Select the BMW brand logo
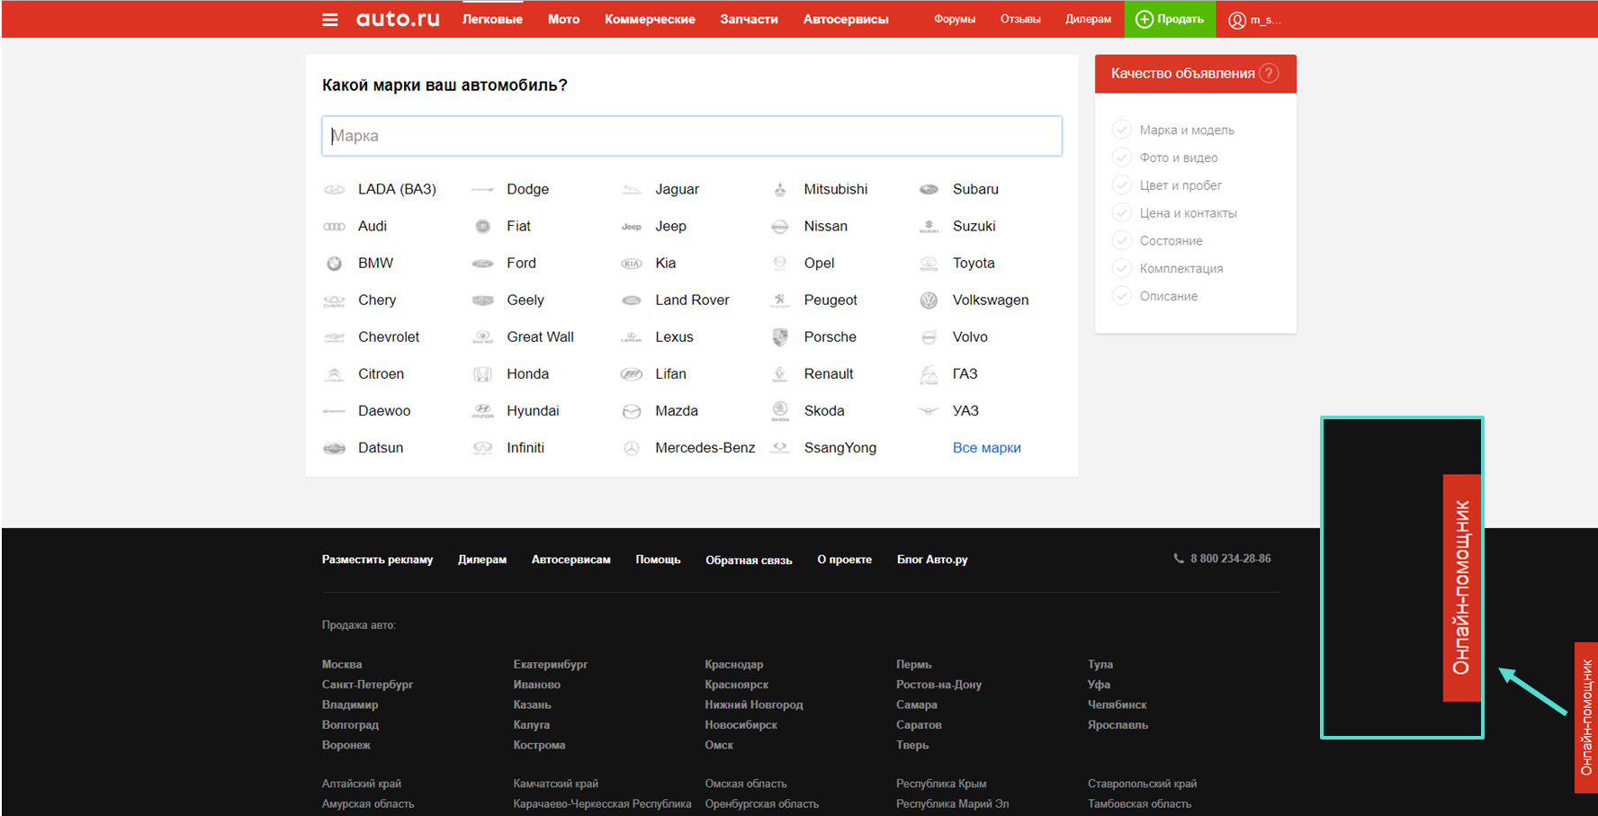This screenshot has height=816, width=1598. point(334,264)
